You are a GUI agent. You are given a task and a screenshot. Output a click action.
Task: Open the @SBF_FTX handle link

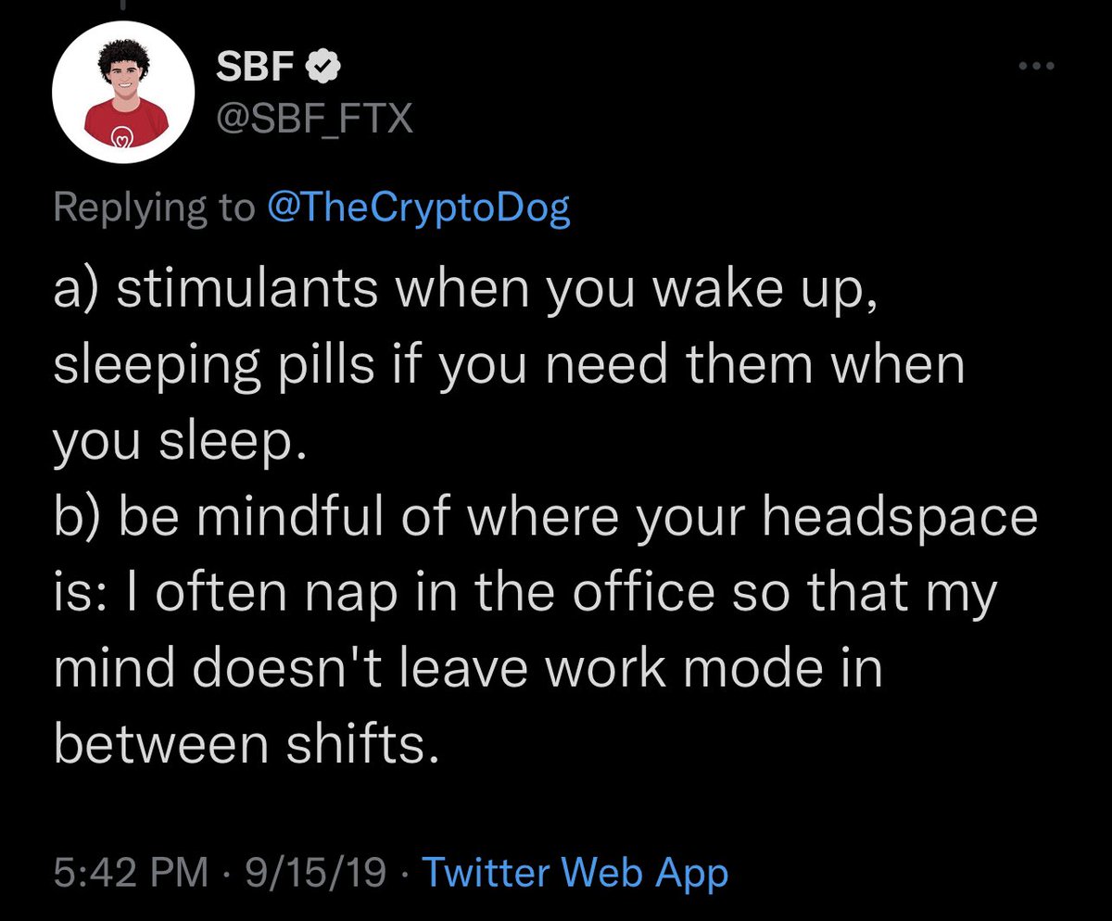coord(313,118)
